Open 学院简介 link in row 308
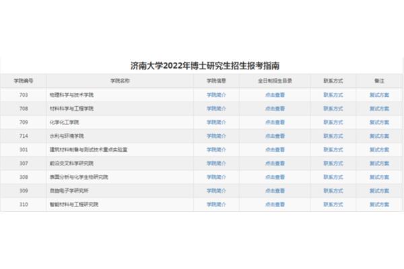This screenshot has height=269, width=404. pyautogui.click(x=216, y=177)
